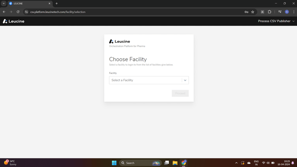297x167 pixels.
Task: Click the Leucine logo in header
Action: coord(13,21)
